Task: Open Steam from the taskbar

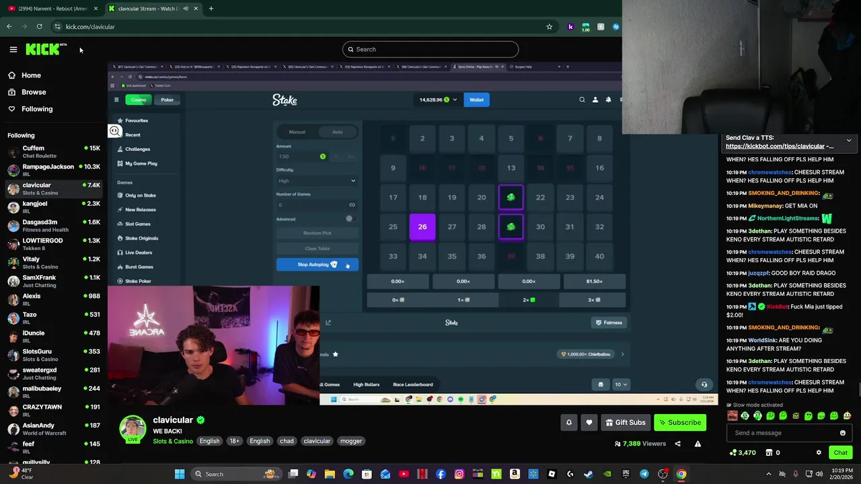Action: (589, 474)
